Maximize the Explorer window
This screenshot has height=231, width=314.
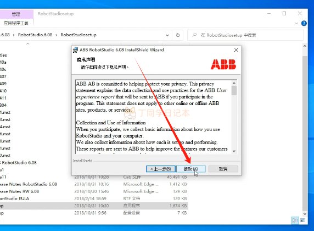[284, 14]
